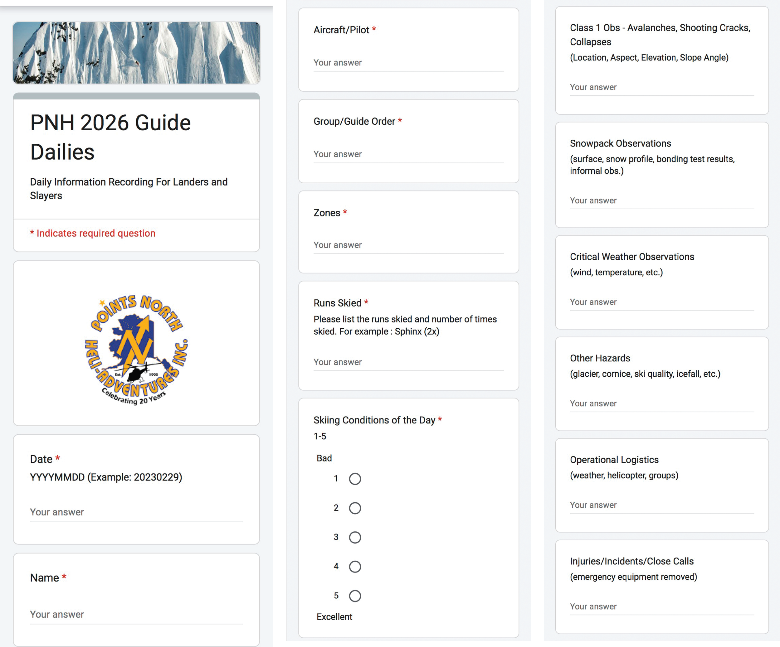Click the PNH 2026 Guide Dailies title
This screenshot has width=780, height=647.
(x=110, y=137)
